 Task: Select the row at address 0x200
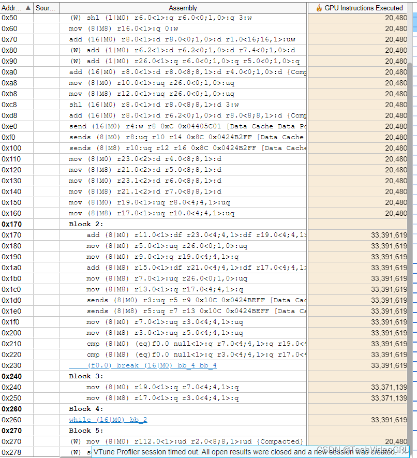coord(203,333)
